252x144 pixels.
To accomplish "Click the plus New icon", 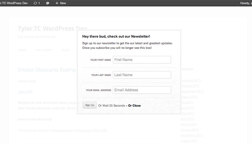I will coord(57,3).
